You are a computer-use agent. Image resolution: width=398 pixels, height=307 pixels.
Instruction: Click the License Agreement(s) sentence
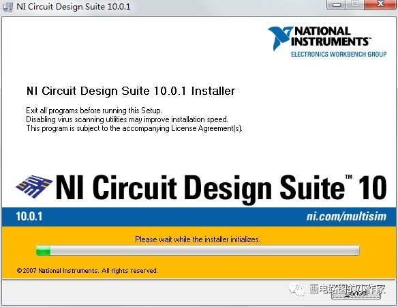coord(134,128)
